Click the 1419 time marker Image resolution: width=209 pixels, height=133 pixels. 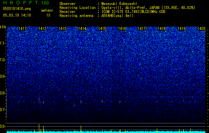pyautogui.click(x=182, y=29)
